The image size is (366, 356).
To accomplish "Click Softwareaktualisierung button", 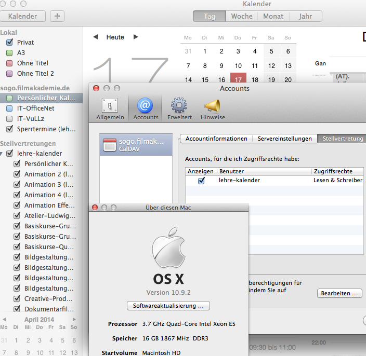I will pyautogui.click(x=168, y=306).
